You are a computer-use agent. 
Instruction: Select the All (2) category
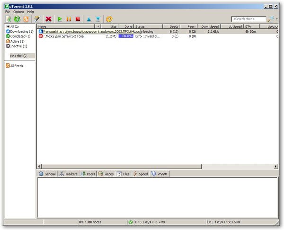[13, 26]
